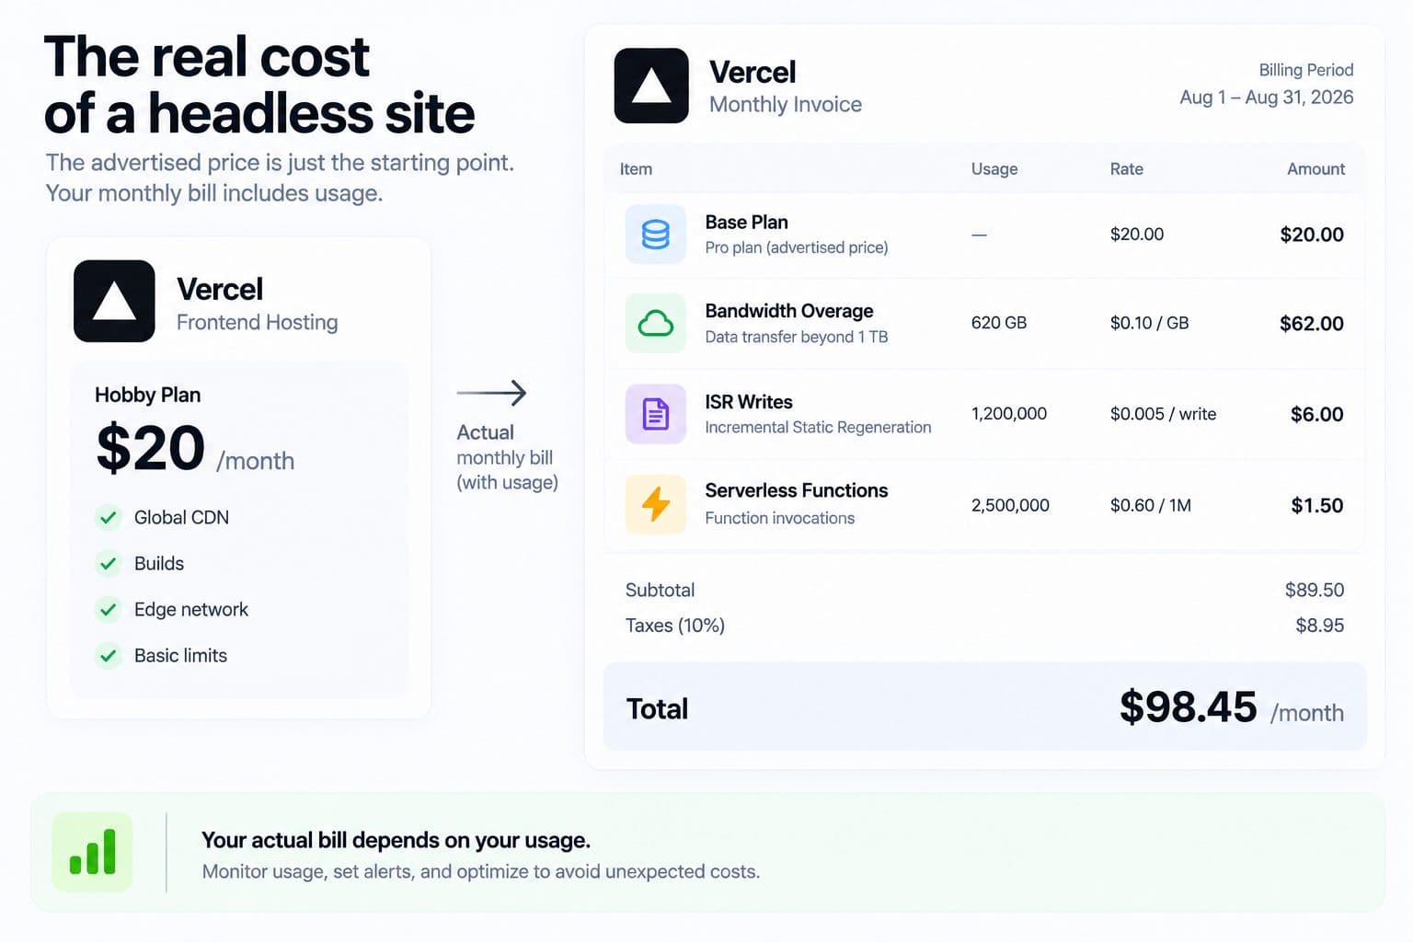This screenshot has width=1413, height=942.
Task: Click the checkmark beside Global CDN
Action: [x=109, y=517]
